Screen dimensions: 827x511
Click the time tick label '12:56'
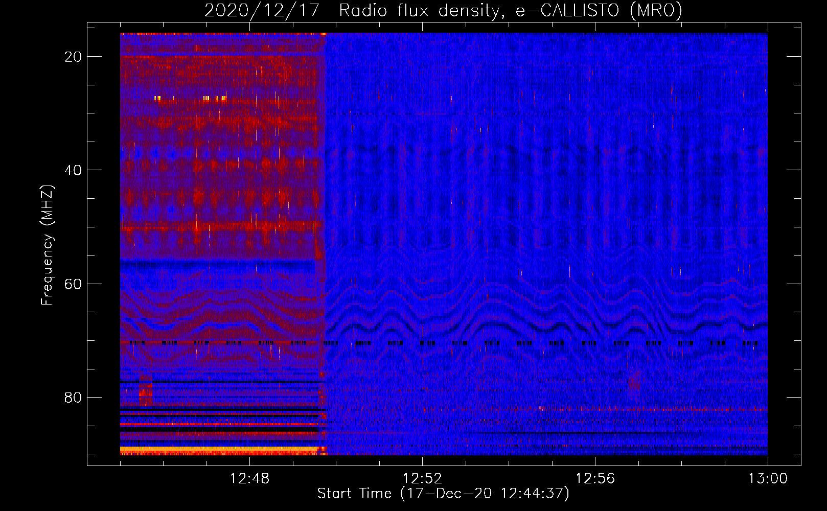[595, 479]
